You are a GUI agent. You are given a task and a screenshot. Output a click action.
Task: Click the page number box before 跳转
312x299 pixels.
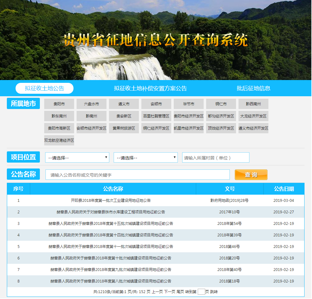(201, 292)
